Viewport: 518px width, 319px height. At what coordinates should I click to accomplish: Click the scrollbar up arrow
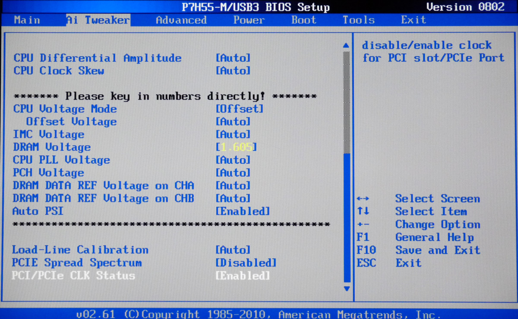tap(346, 45)
